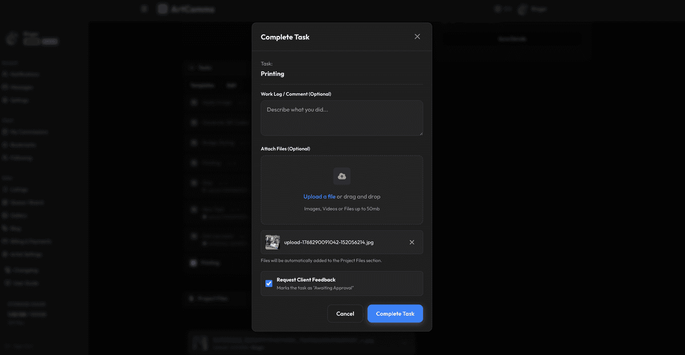The image size is (685, 355).
Task: Click the attached file's image thumbnail
Action: point(272,242)
